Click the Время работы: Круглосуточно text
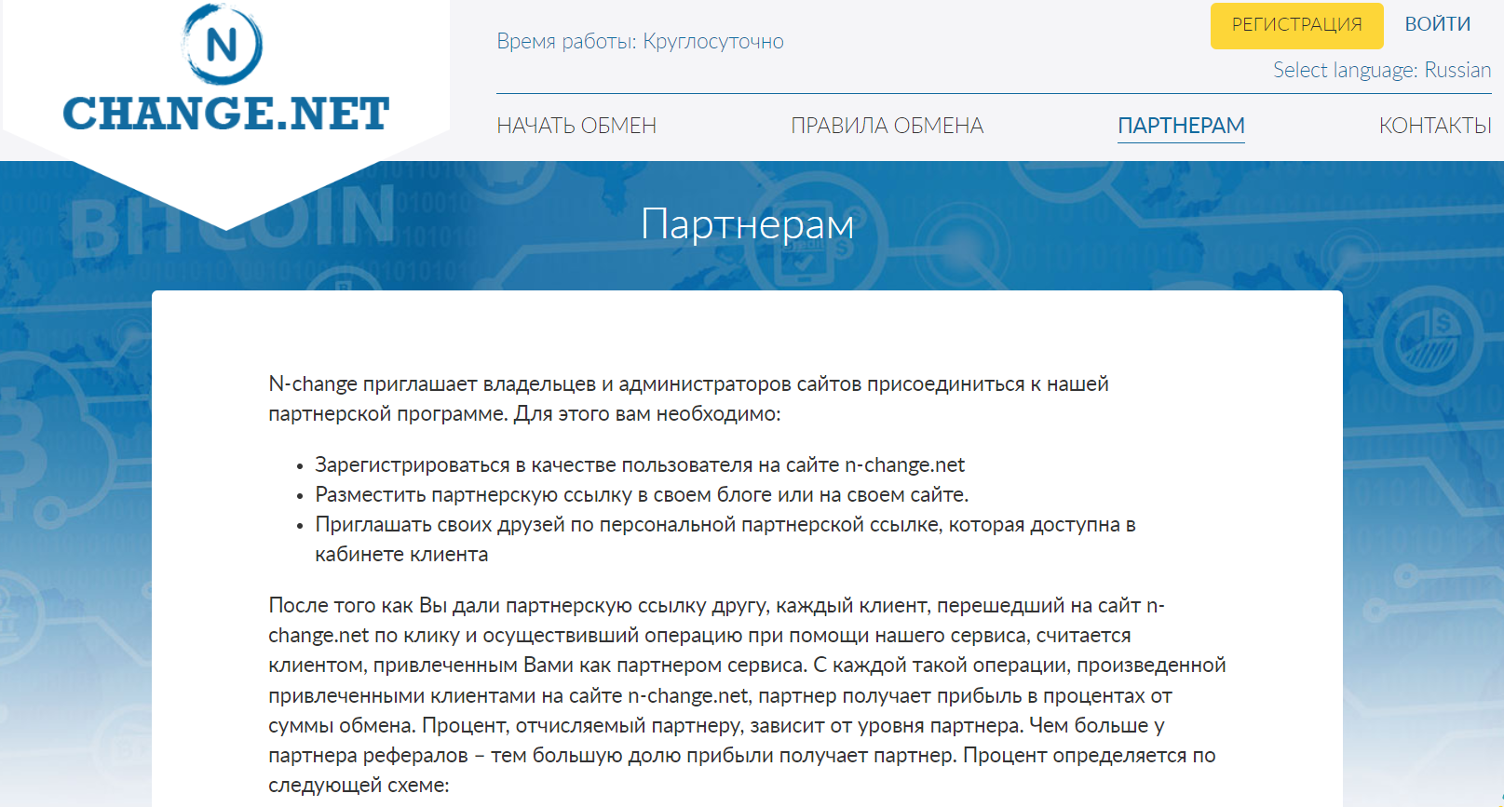The width and height of the screenshot is (1504, 807). [x=640, y=41]
